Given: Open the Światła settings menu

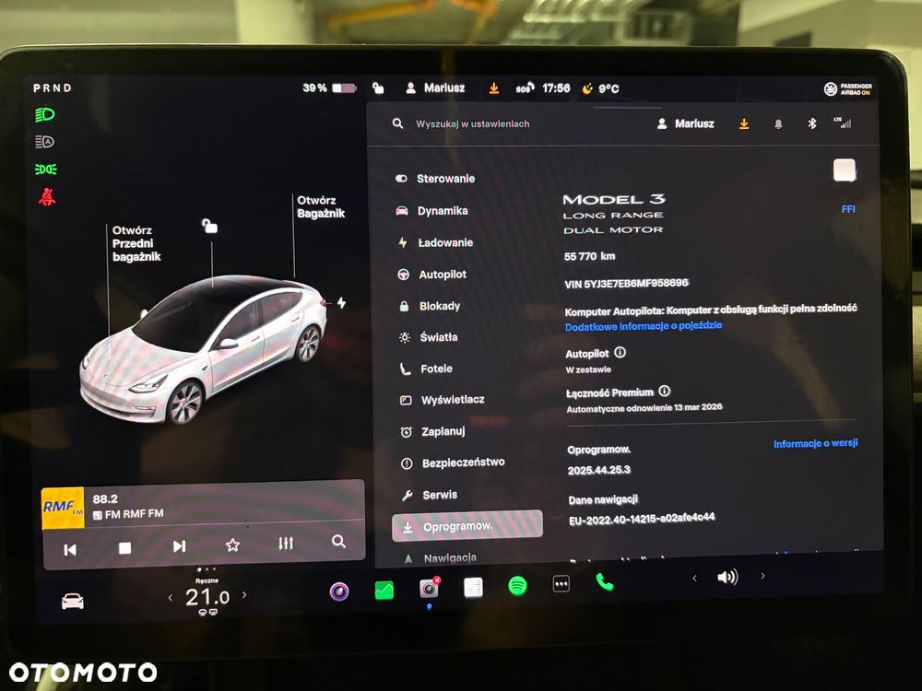Looking at the screenshot, I should point(429,337).
